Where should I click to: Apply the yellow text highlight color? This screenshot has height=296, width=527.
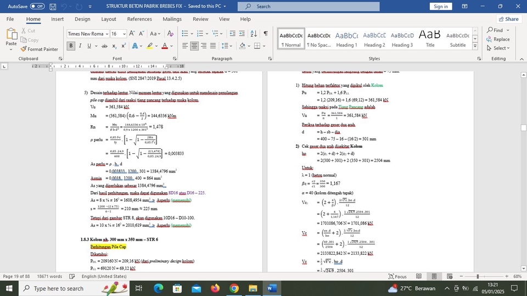coord(150,46)
